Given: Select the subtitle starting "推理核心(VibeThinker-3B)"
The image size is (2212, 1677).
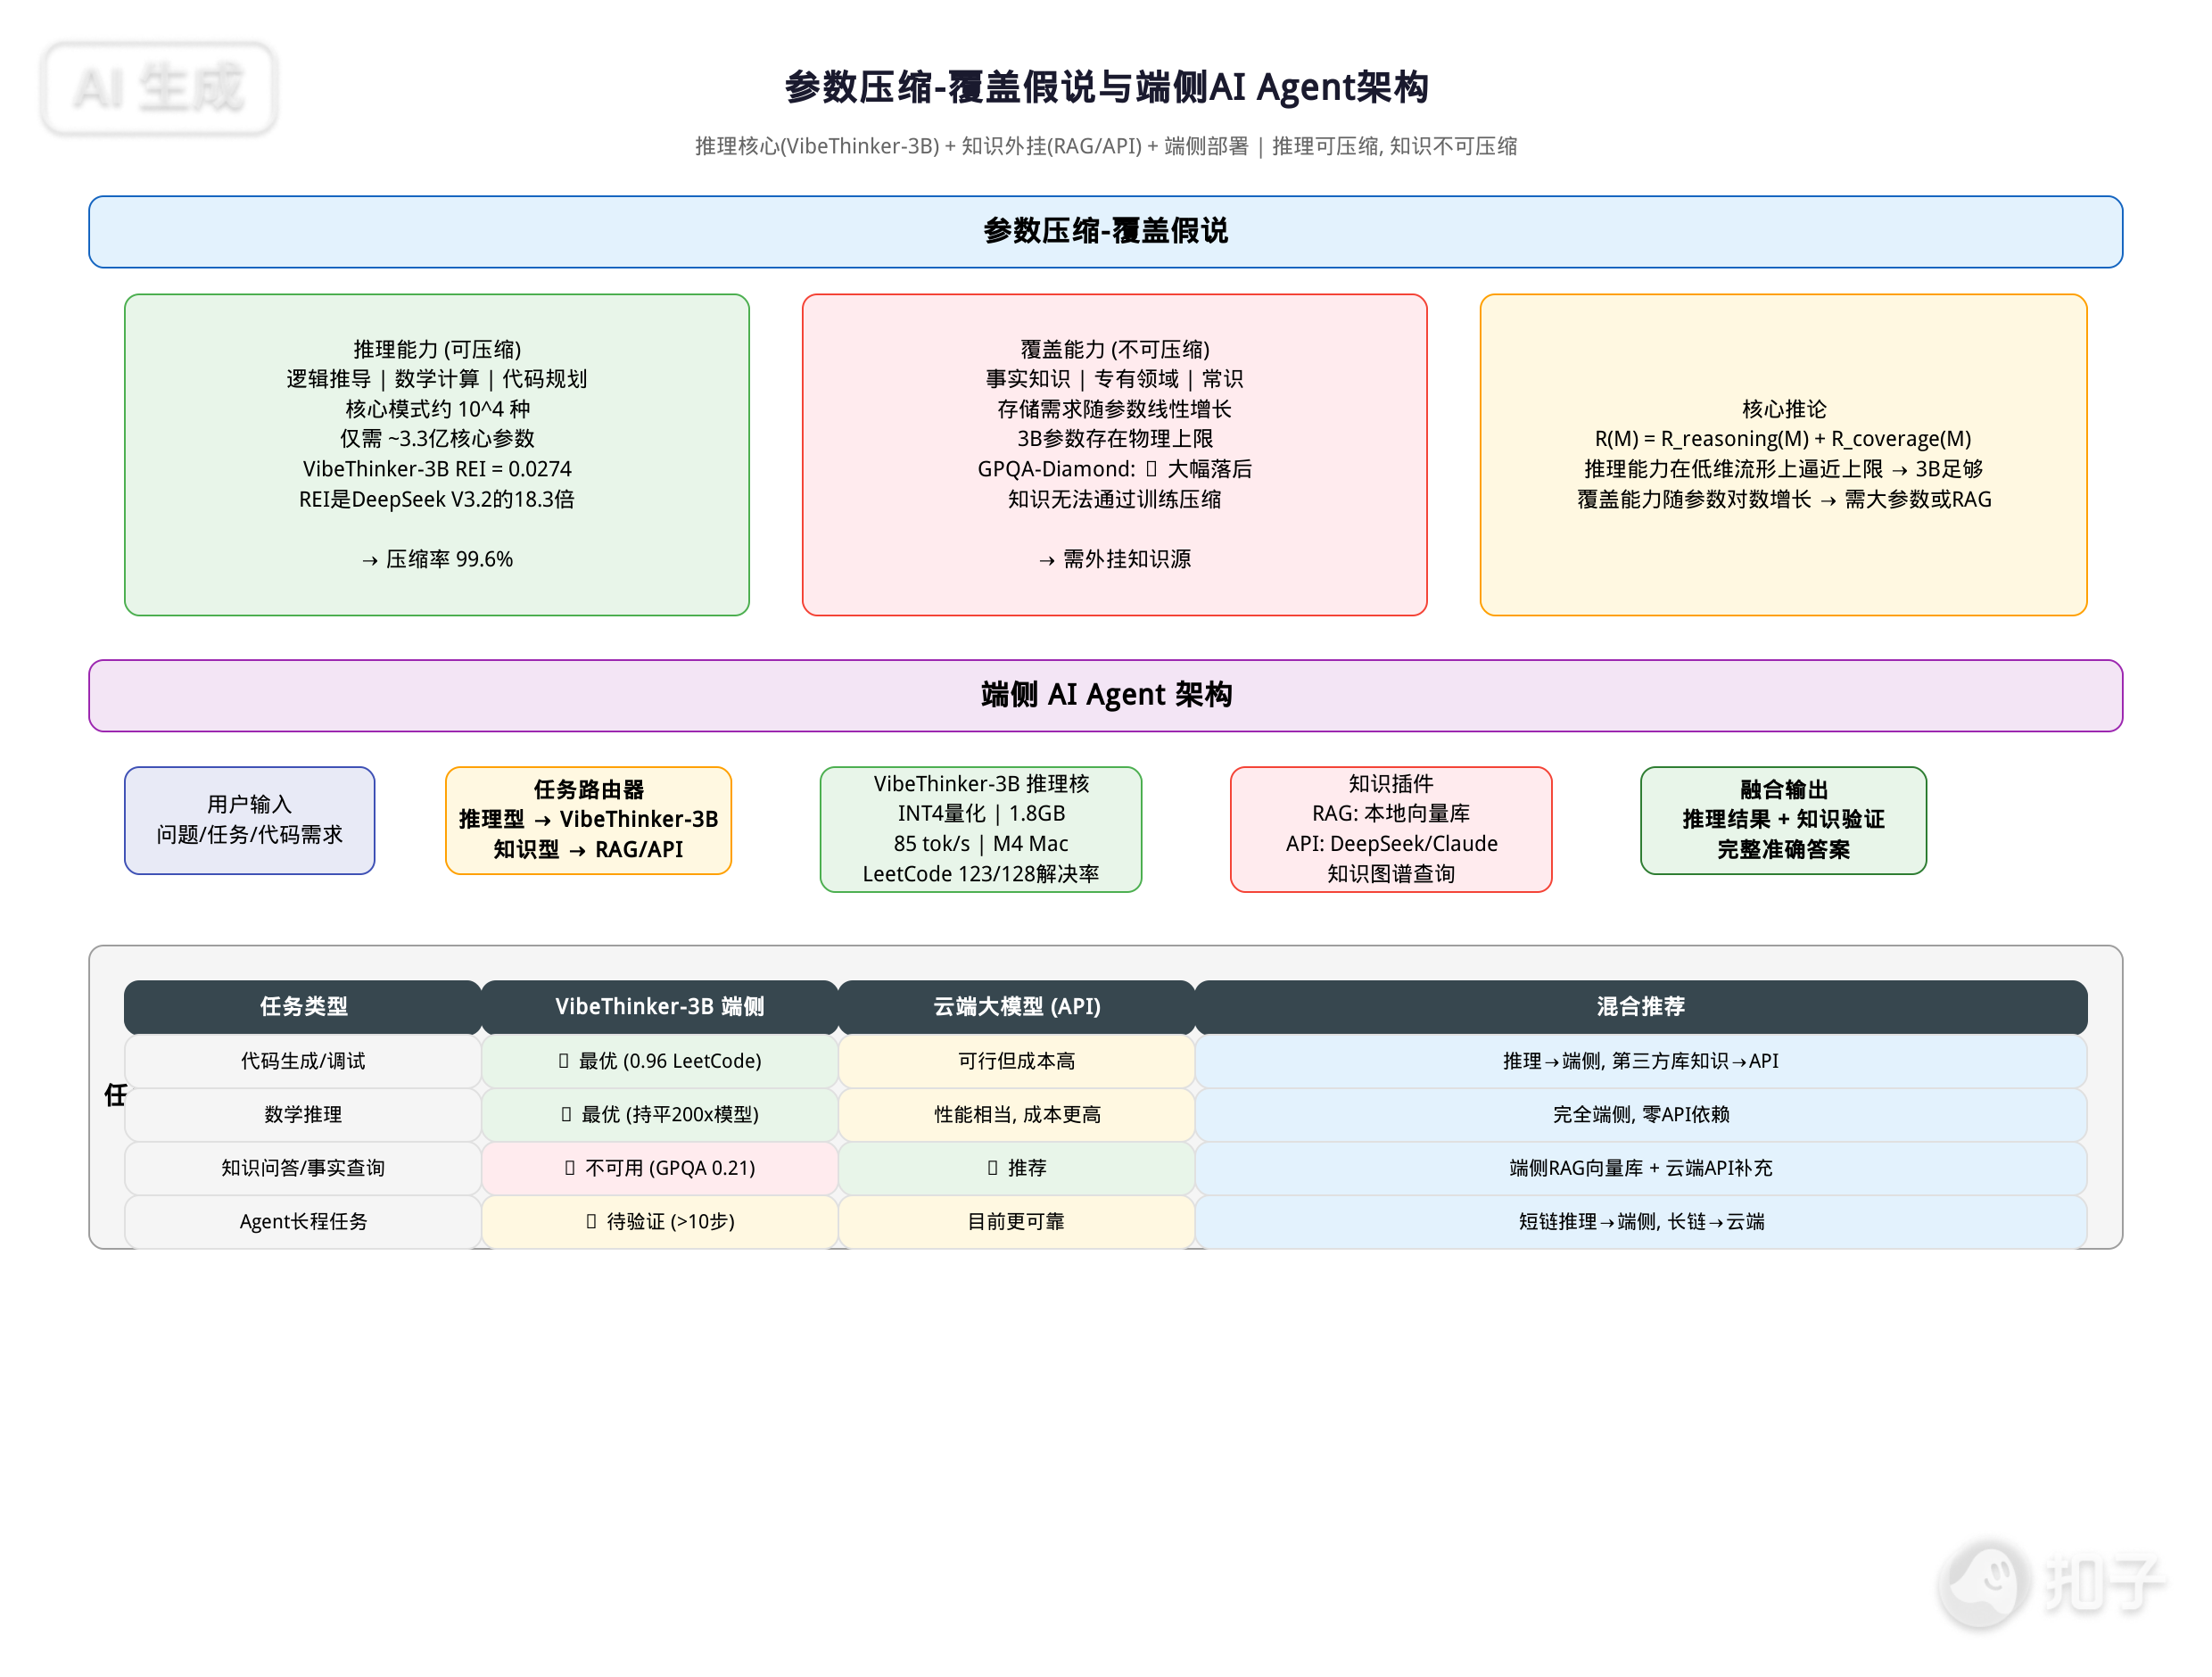Looking at the screenshot, I should pyautogui.click(x=1106, y=146).
